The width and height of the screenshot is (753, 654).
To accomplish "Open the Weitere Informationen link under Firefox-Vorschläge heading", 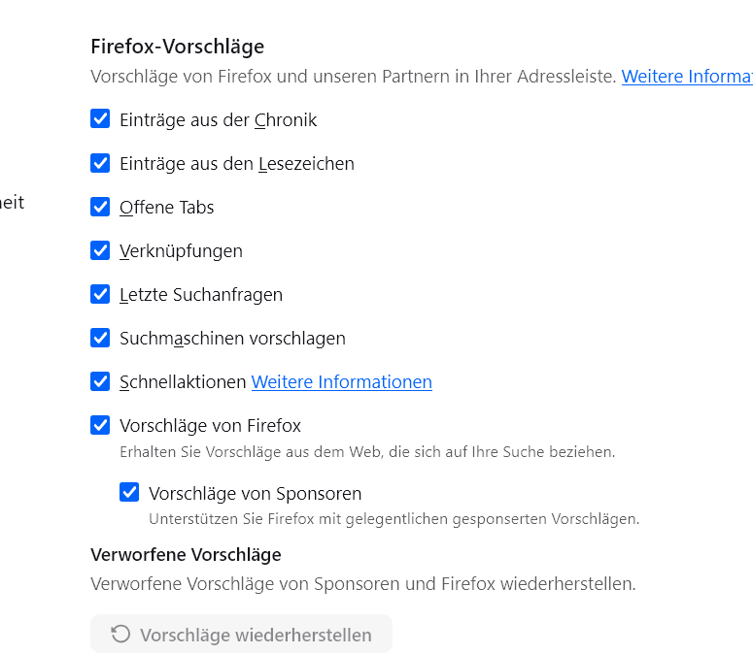I will pyautogui.click(x=686, y=77).
